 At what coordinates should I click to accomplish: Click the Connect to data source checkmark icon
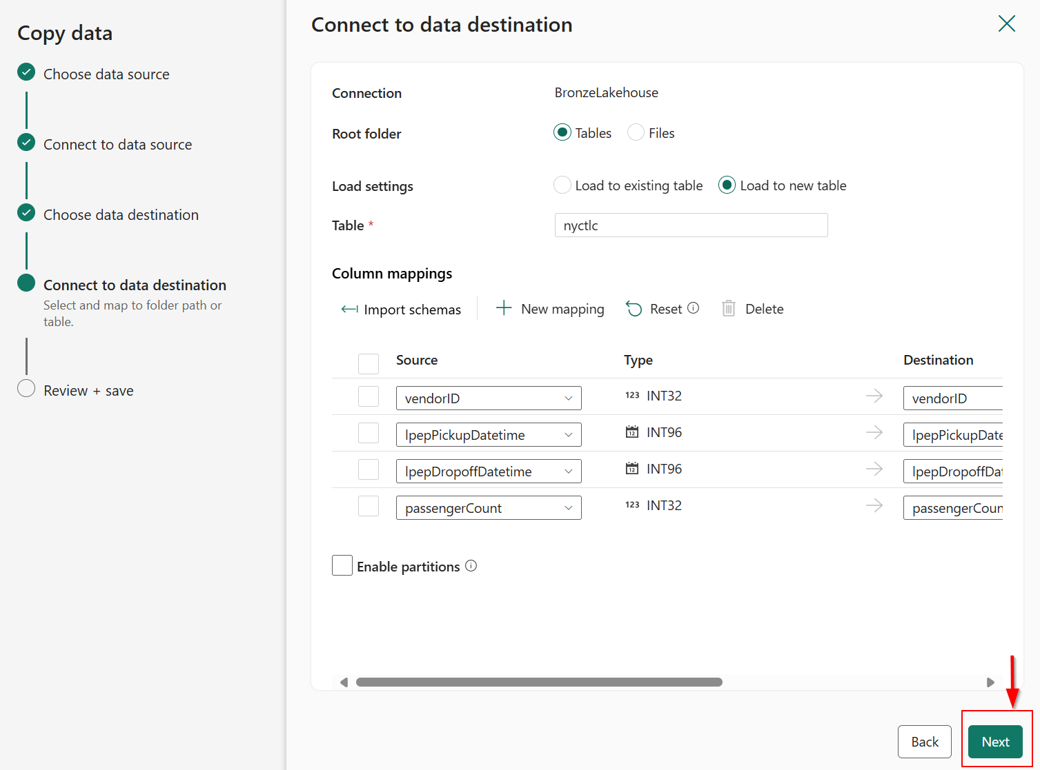point(26,142)
